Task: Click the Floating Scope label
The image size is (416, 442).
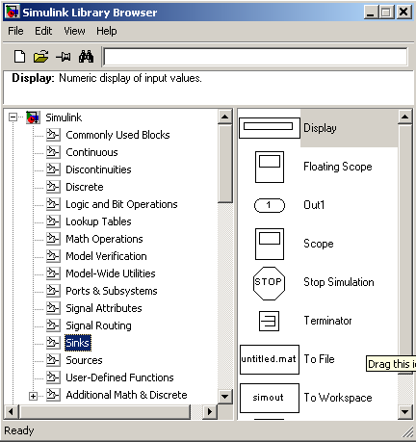Action: click(338, 167)
